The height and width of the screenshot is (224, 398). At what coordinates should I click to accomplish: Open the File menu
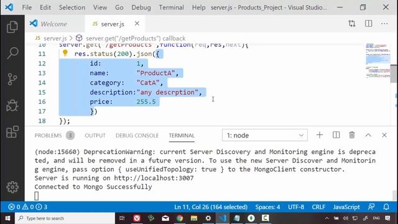tap(27, 7)
